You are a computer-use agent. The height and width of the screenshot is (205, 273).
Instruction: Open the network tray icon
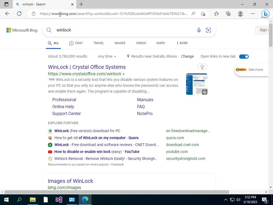[x=232, y=200]
